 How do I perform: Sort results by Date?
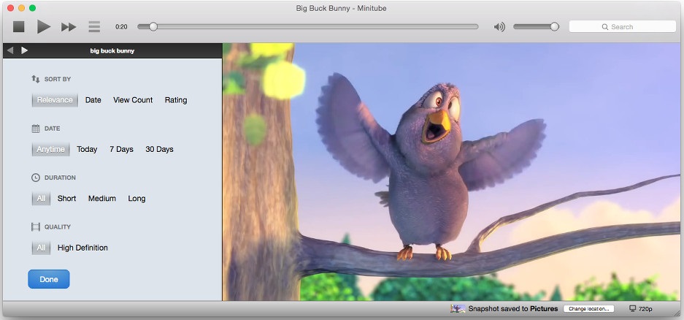click(x=93, y=100)
